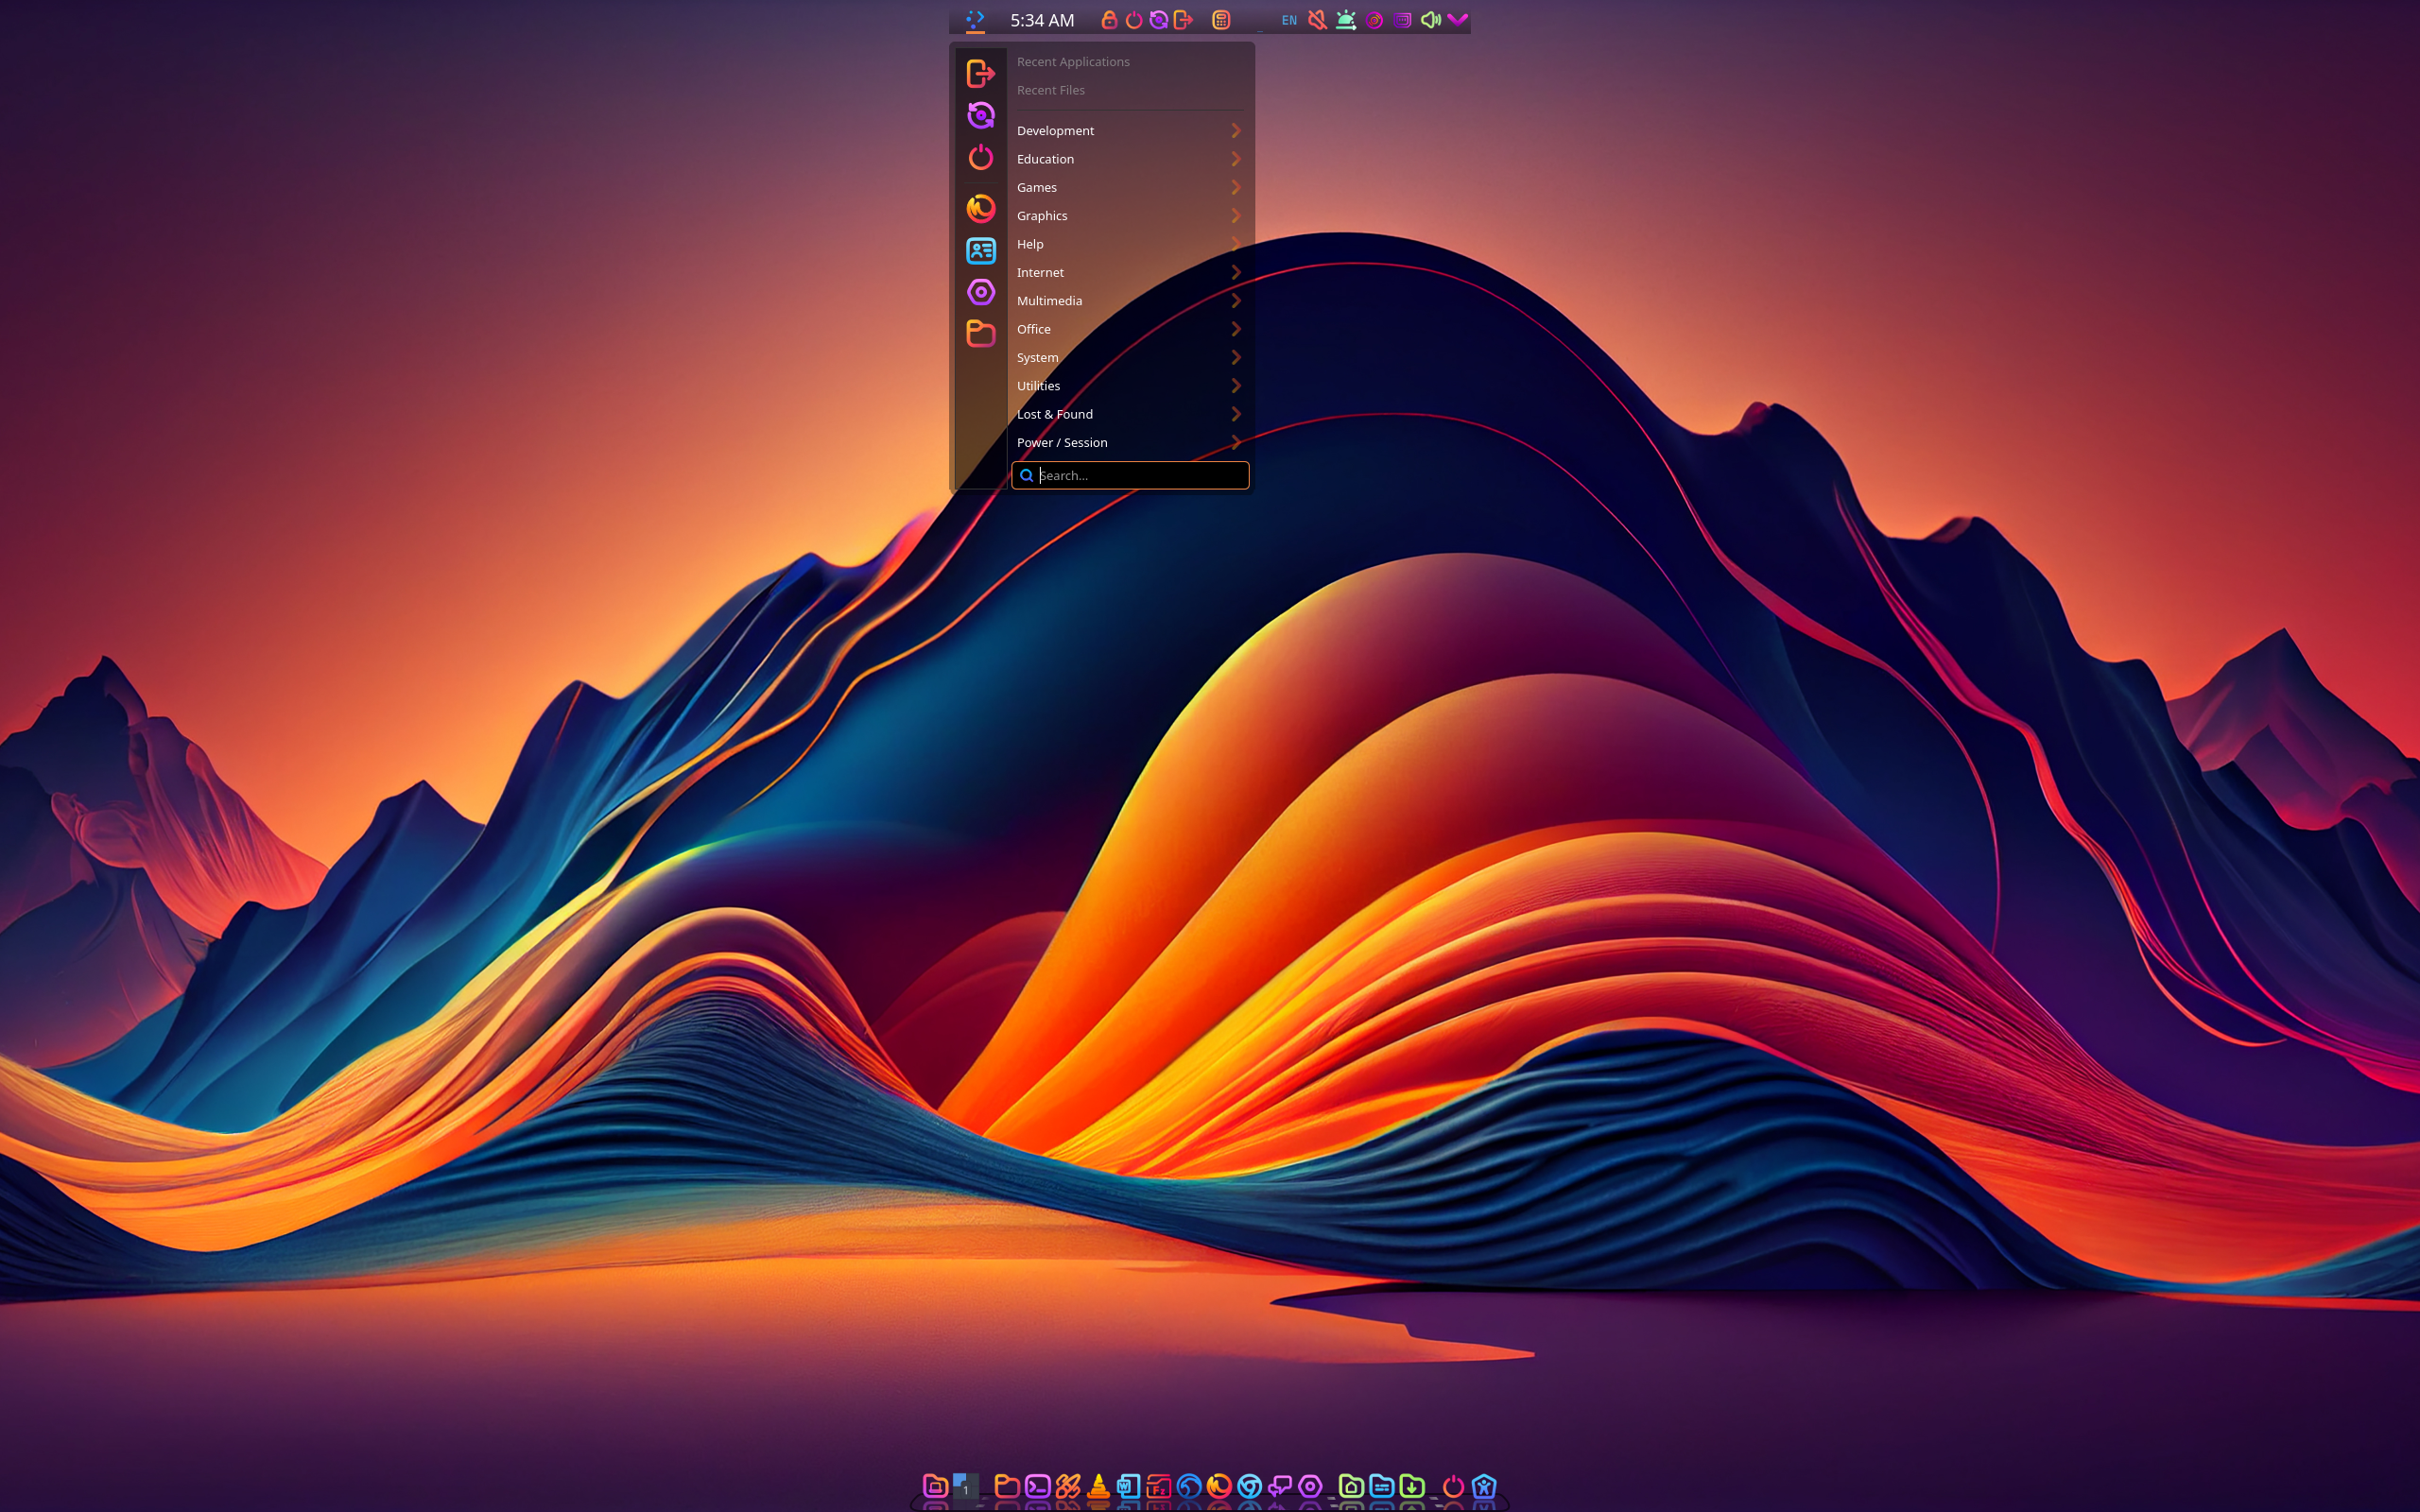Image resolution: width=2420 pixels, height=1512 pixels.
Task: Open the Games category
Action: 1130,187
